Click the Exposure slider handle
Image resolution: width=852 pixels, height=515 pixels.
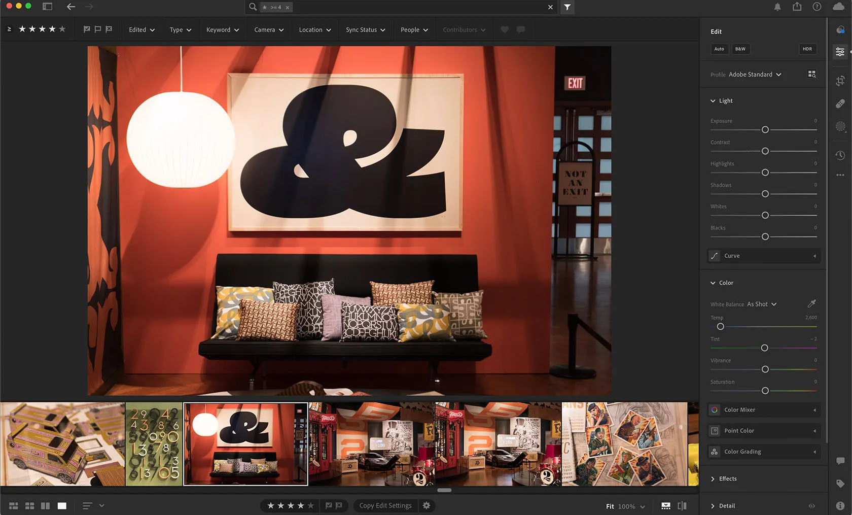point(765,130)
